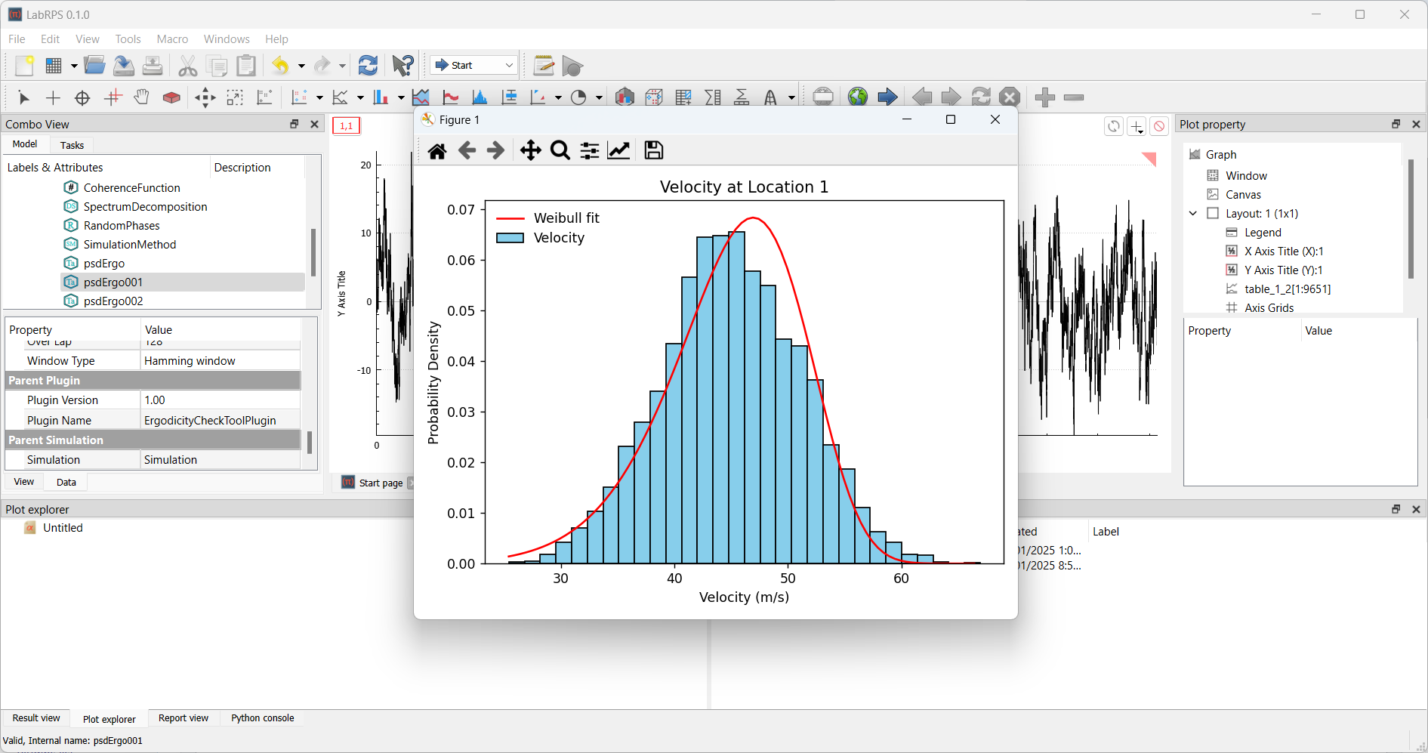Open the Windows menu

227,39
